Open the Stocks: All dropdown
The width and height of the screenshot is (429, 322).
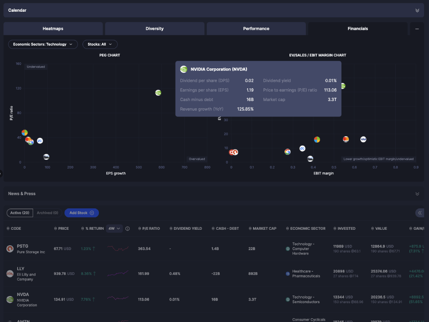pyautogui.click(x=100, y=44)
